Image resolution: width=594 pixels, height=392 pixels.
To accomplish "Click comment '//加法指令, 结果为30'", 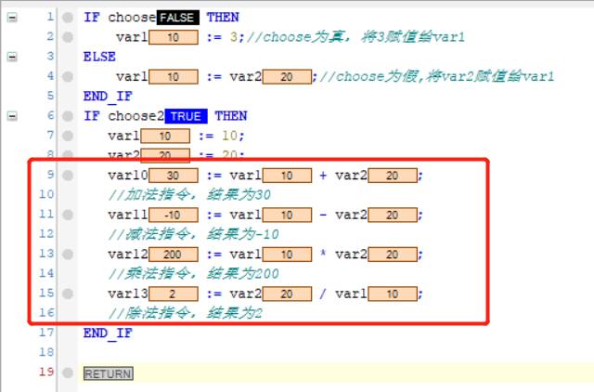I will [189, 195].
